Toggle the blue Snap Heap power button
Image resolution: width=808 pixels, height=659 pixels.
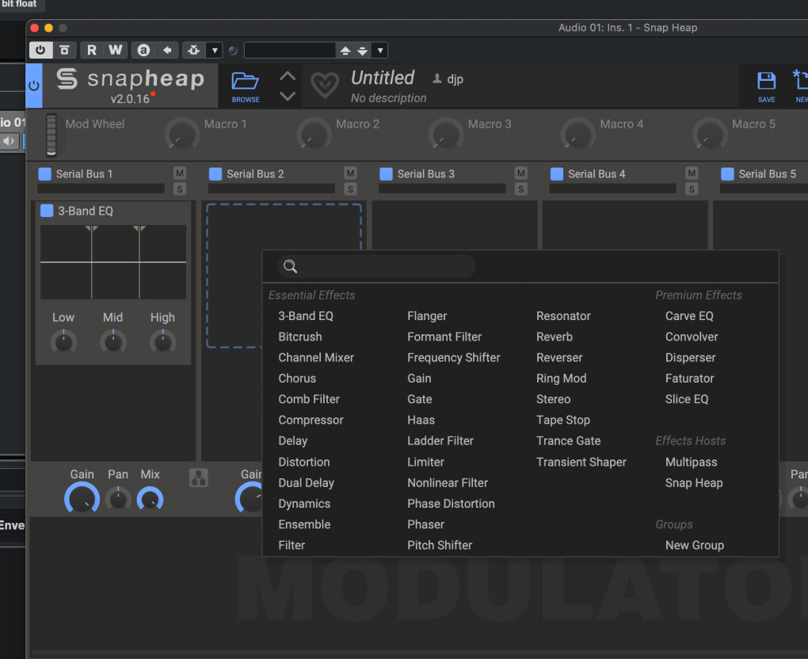[34, 86]
